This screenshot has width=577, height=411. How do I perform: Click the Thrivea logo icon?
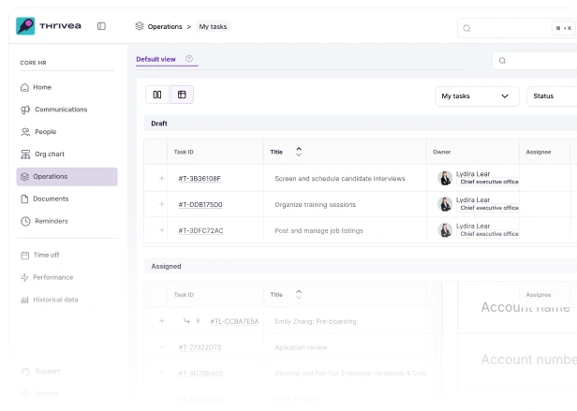(x=27, y=26)
